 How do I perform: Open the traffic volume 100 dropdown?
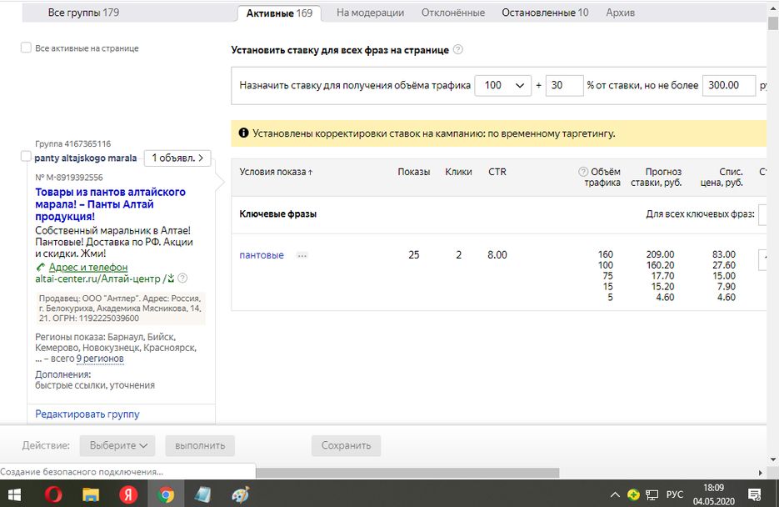tap(502, 85)
